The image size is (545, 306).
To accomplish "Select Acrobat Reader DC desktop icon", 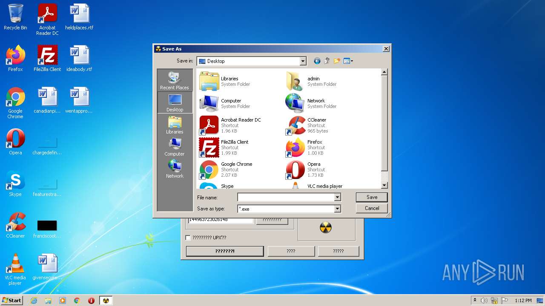I will pos(47,20).
